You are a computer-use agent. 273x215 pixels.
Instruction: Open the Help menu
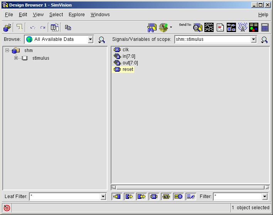[263, 15]
